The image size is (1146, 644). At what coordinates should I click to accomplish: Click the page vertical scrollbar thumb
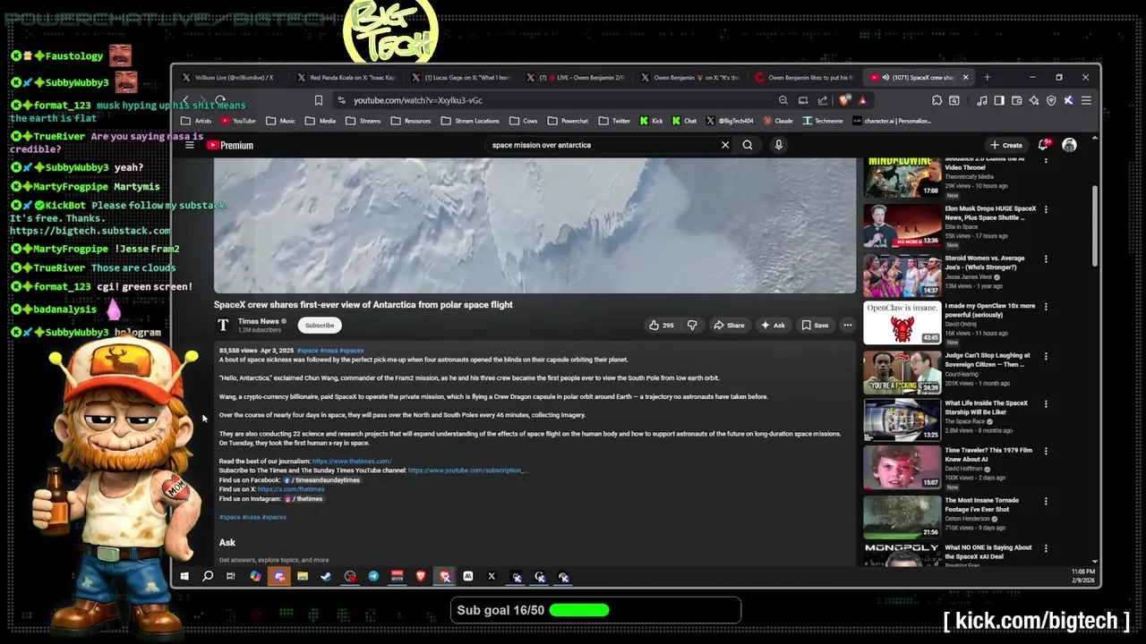click(x=1095, y=225)
